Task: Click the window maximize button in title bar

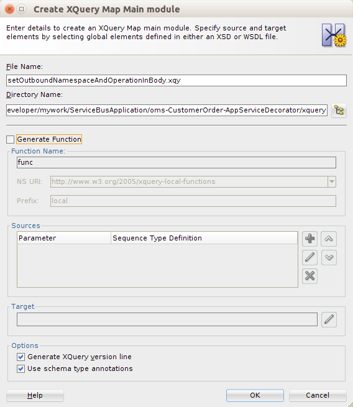Action: (22, 9)
